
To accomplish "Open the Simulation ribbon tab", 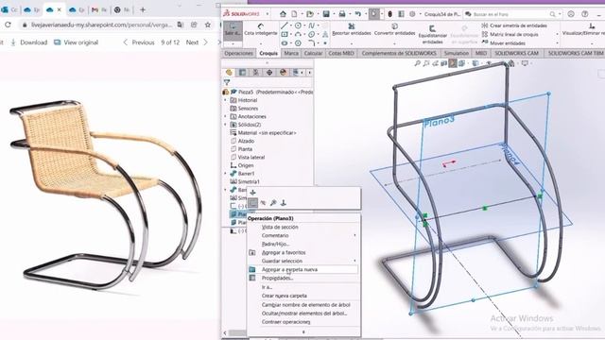I will [x=456, y=53].
